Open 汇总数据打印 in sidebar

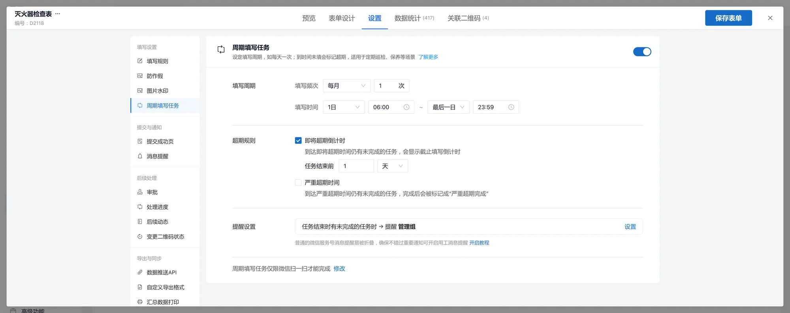pos(165,302)
